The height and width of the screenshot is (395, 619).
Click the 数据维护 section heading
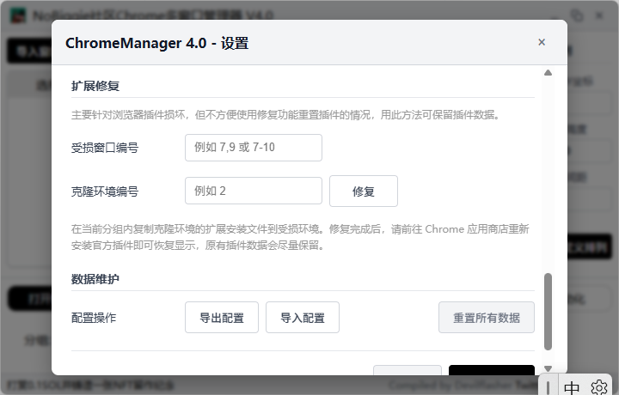[x=95, y=279]
